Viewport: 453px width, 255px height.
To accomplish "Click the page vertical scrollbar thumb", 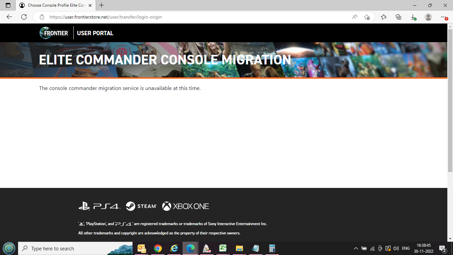I will [x=450, y=101].
